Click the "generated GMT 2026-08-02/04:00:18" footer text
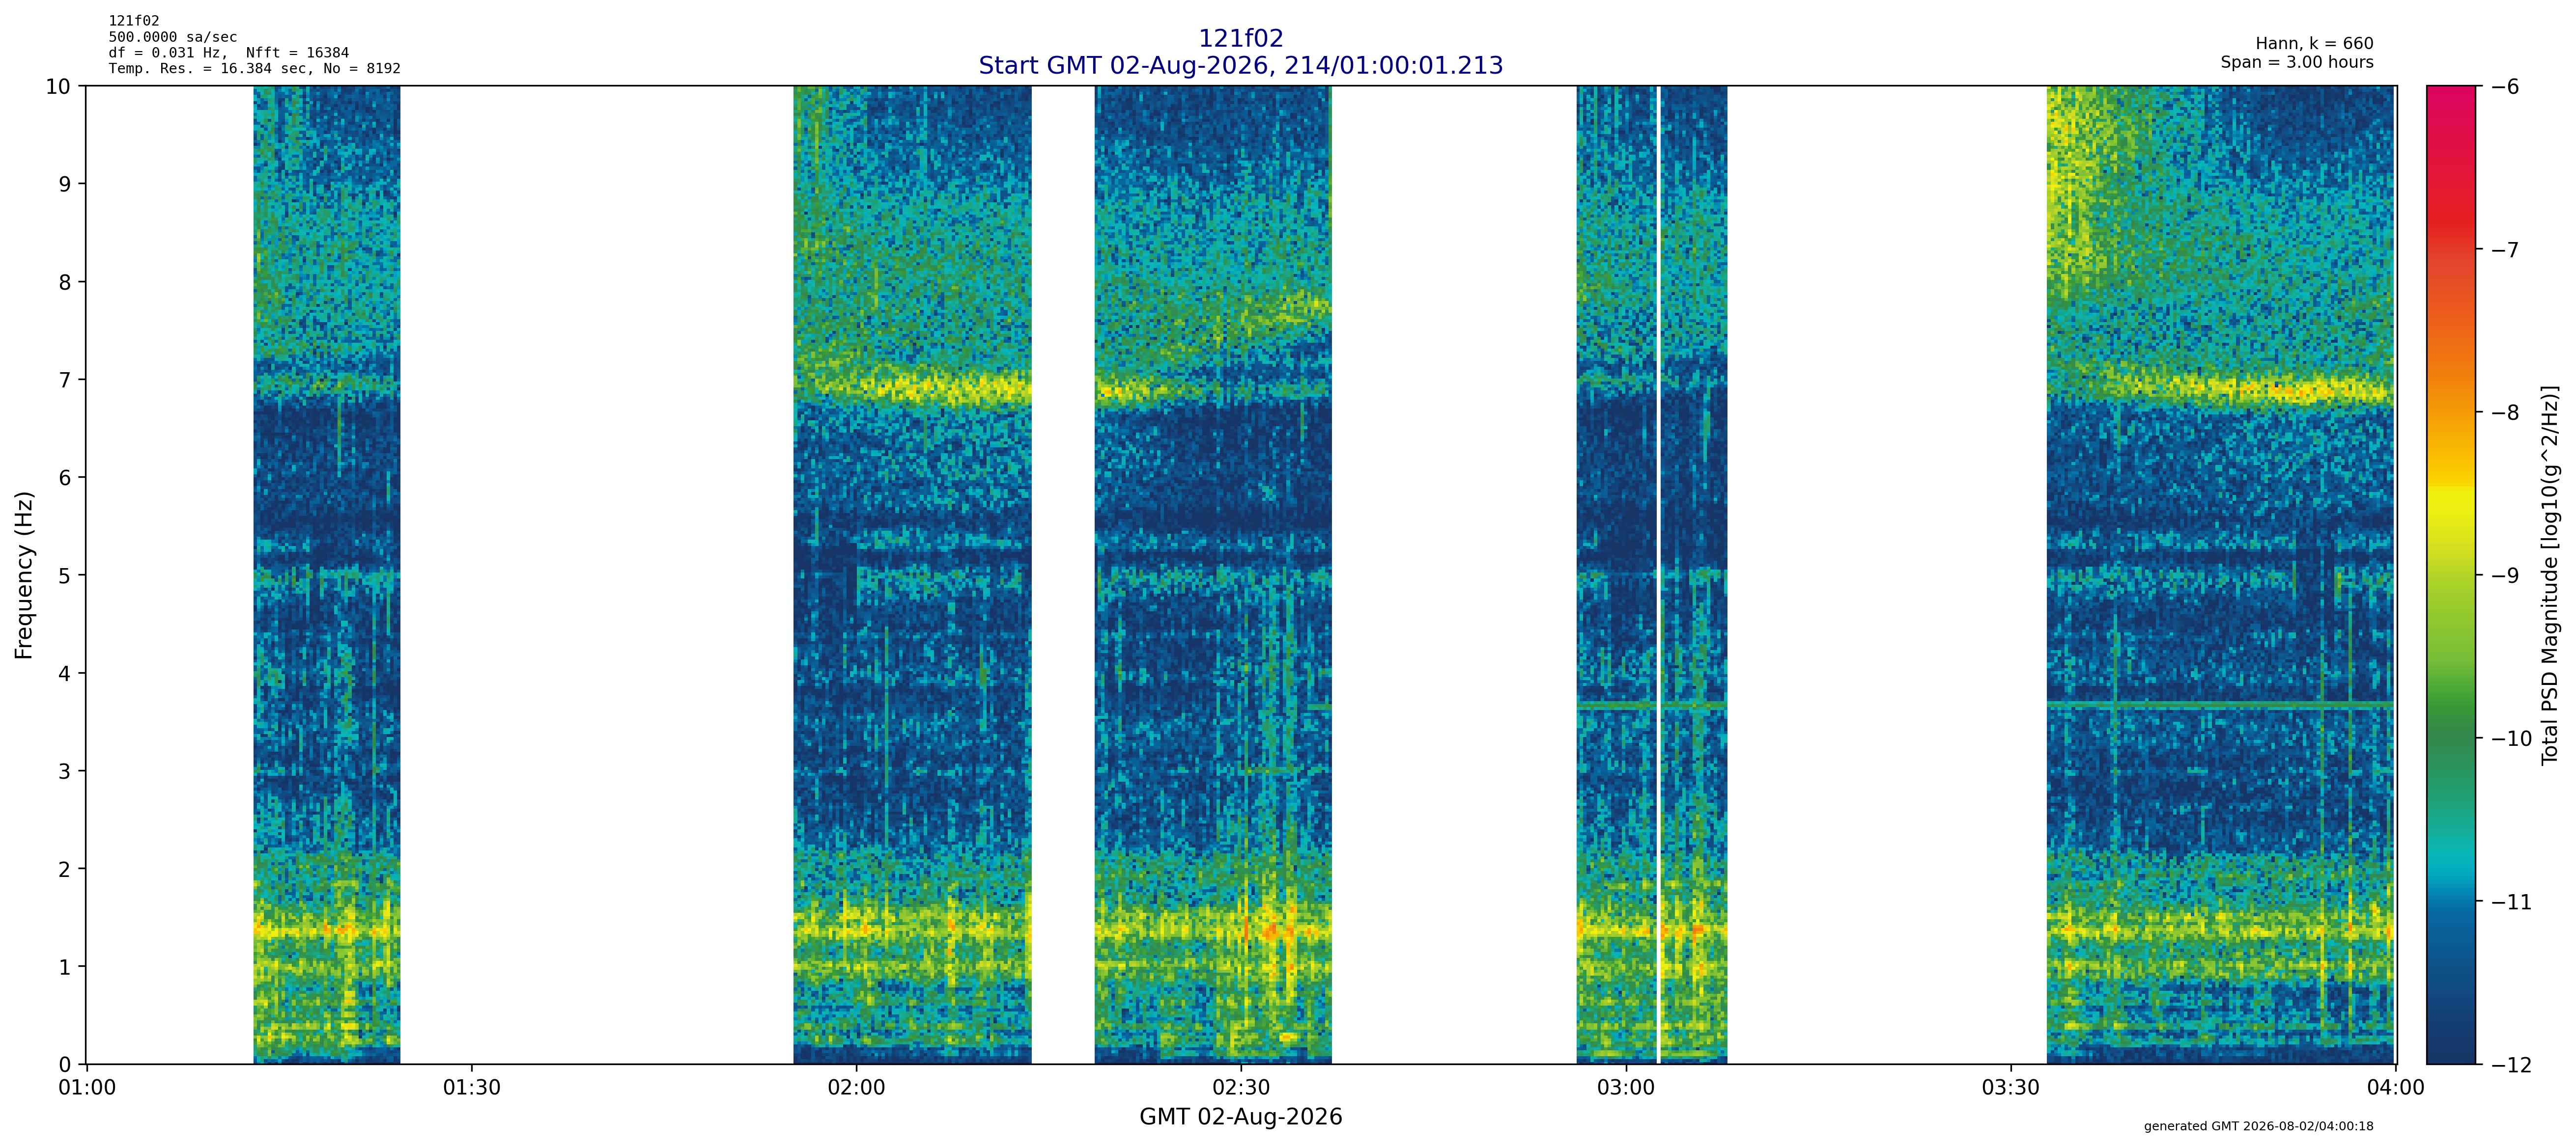The image size is (2576, 1147). [2258, 1126]
